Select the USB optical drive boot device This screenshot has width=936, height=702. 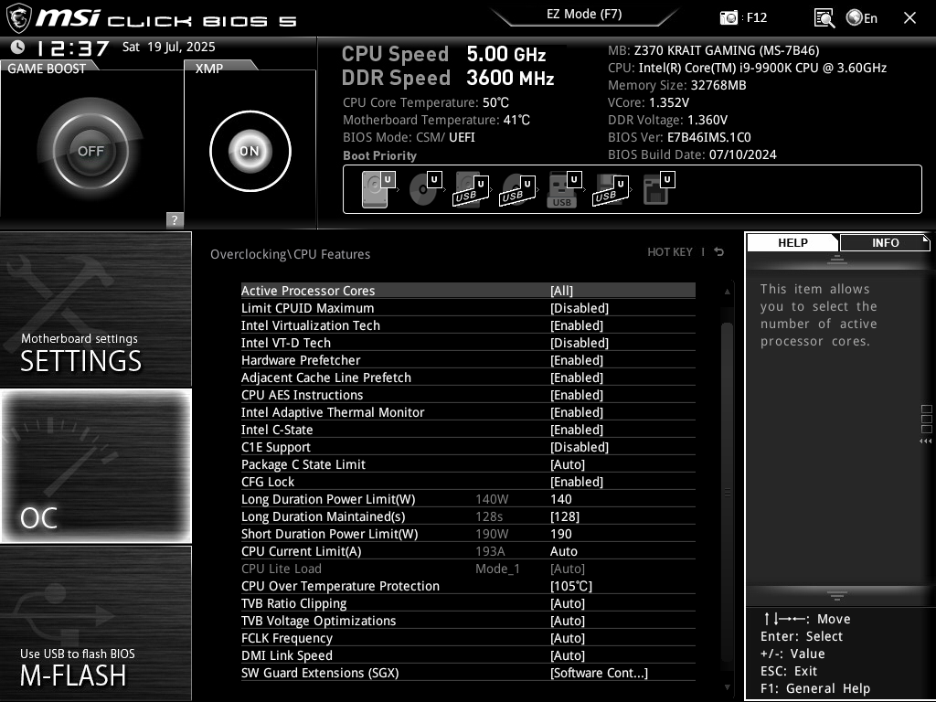517,189
